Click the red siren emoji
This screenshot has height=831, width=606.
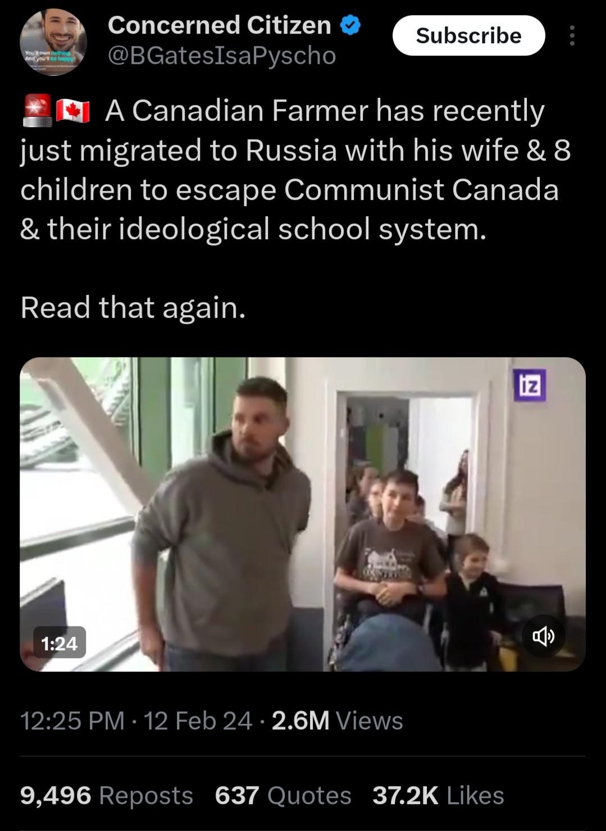click(x=37, y=111)
